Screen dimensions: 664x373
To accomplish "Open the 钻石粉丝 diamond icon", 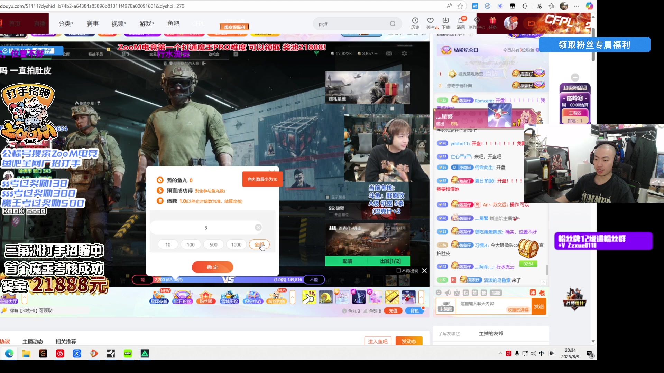I will tap(182, 297).
